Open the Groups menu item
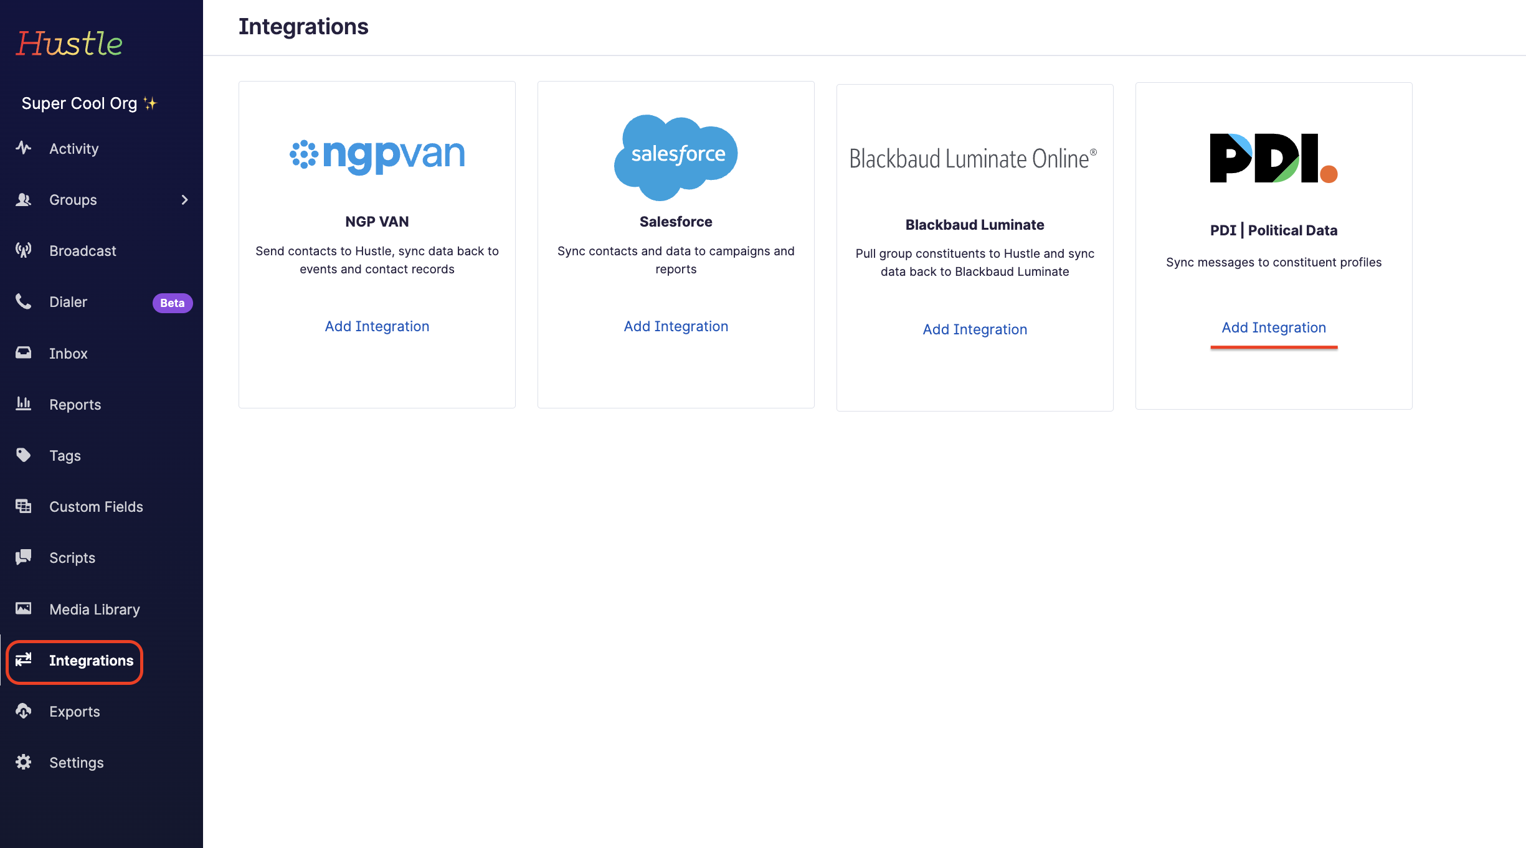Image resolution: width=1526 pixels, height=848 pixels. point(73,200)
